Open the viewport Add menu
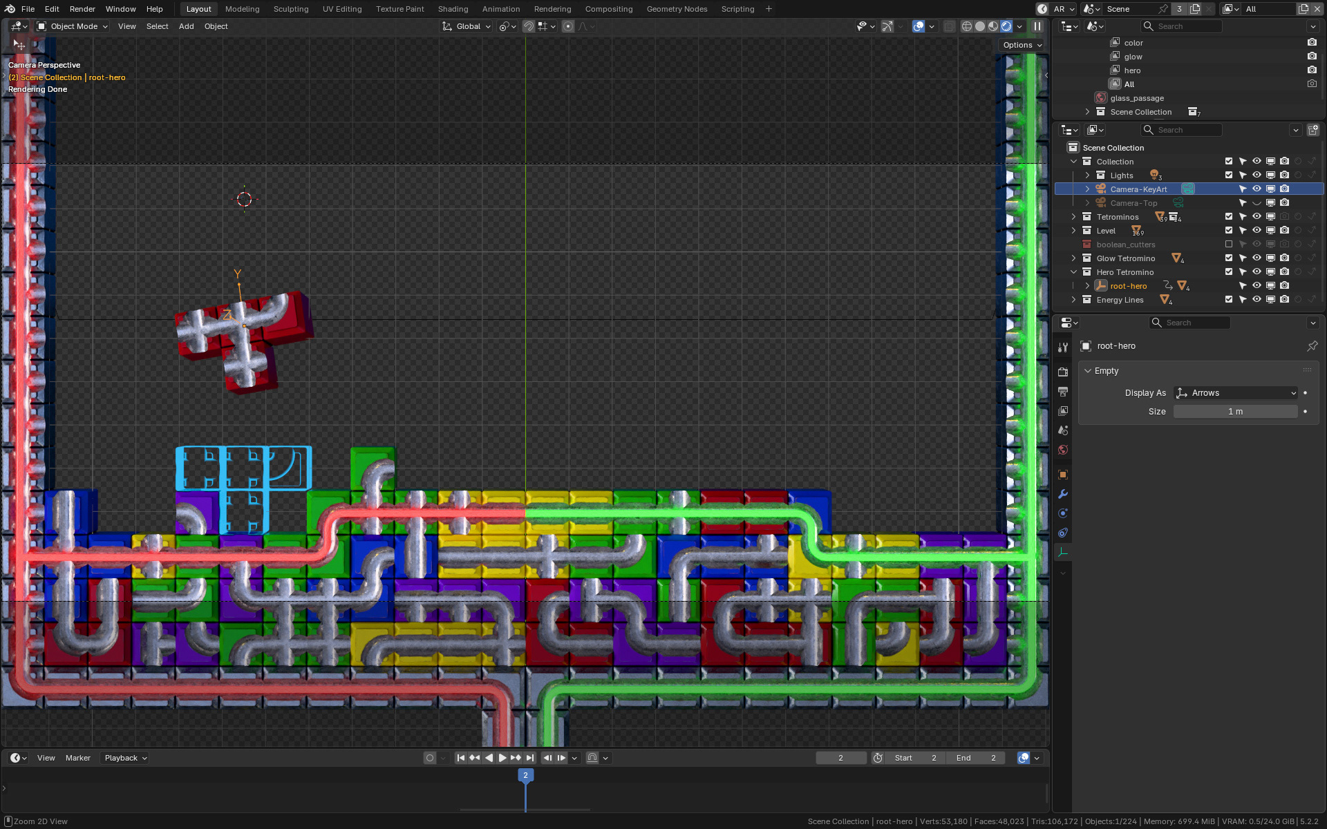 (186, 26)
